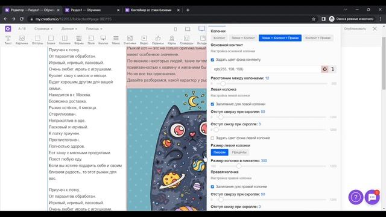Toggle Задать цвет фона контенту checkbox
386x217 pixels.
212,60
